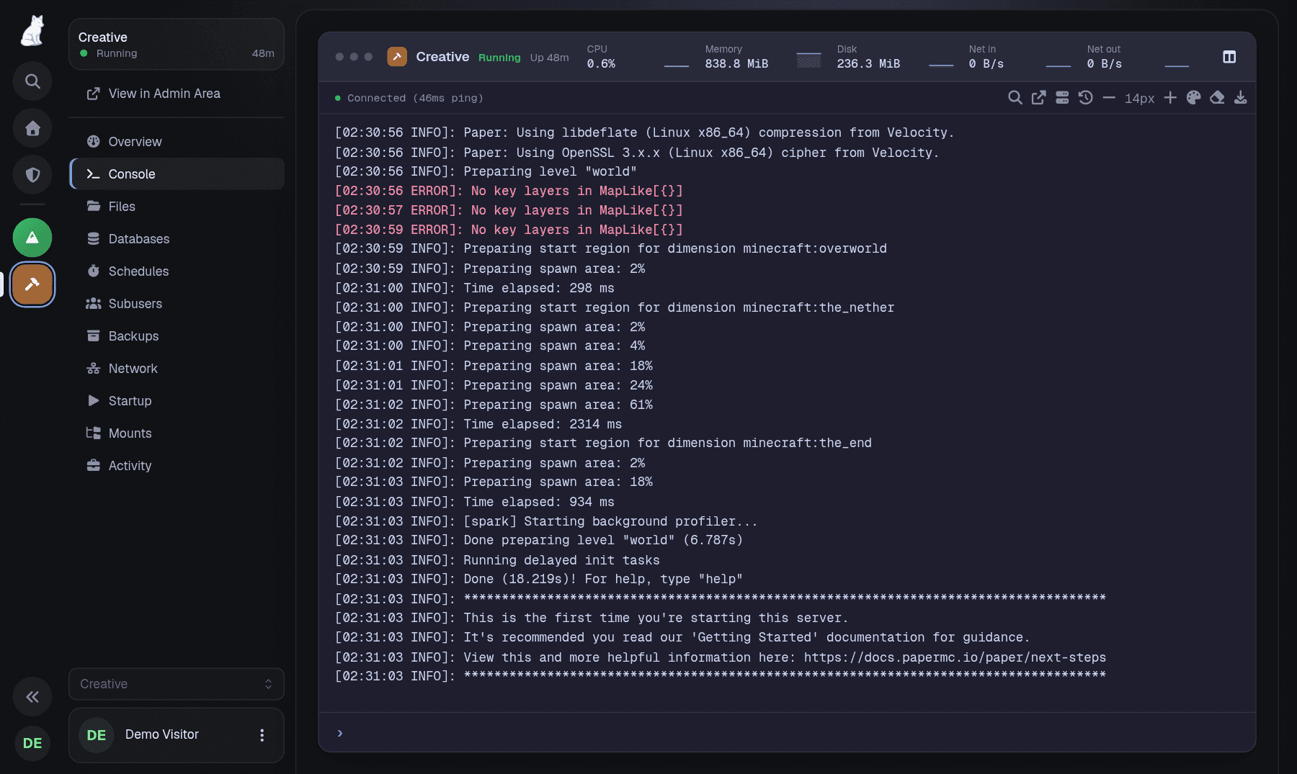The width and height of the screenshot is (1297, 774).
Task: Click the cat logo at top left
Action: (x=32, y=31)
